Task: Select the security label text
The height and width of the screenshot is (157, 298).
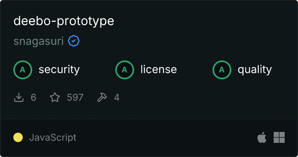Action: tap(59, 69)
